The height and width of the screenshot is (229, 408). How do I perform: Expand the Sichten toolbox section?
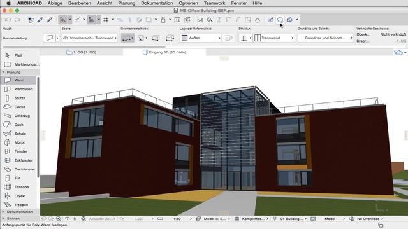[3, 219]
